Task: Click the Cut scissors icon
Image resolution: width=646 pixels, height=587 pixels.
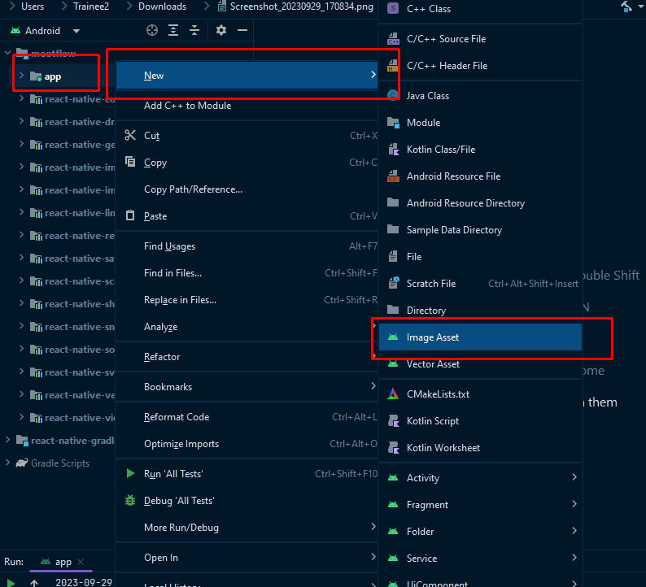Action: (130, 136)
